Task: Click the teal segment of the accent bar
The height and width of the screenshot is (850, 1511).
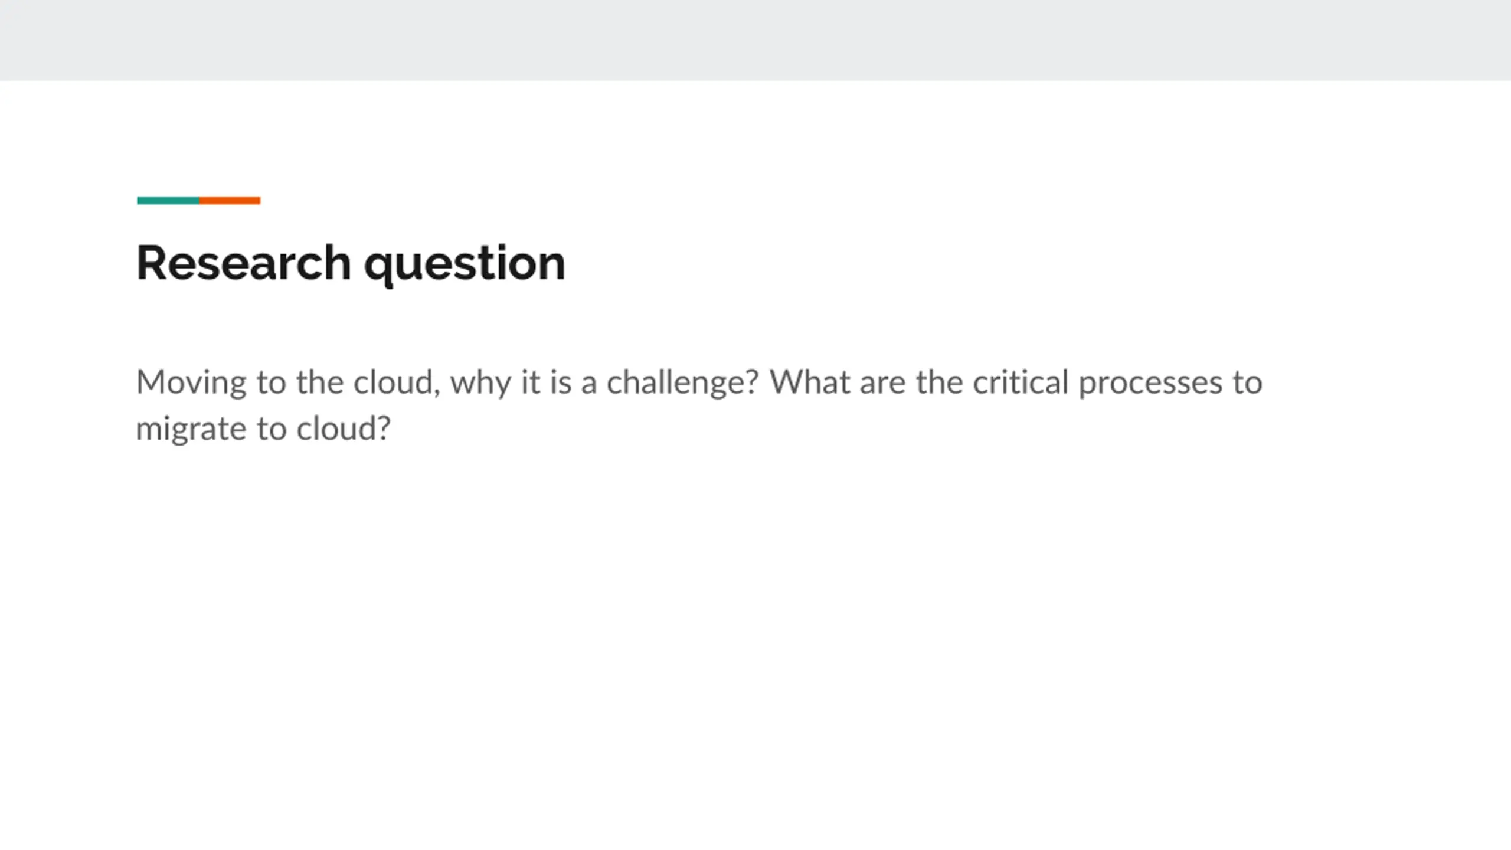Action: (168, 201)
